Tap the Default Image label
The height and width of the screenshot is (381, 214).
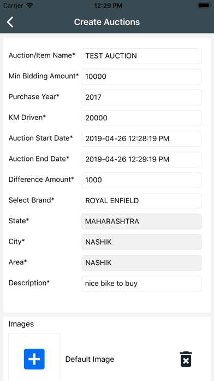(x=90, y=359)
